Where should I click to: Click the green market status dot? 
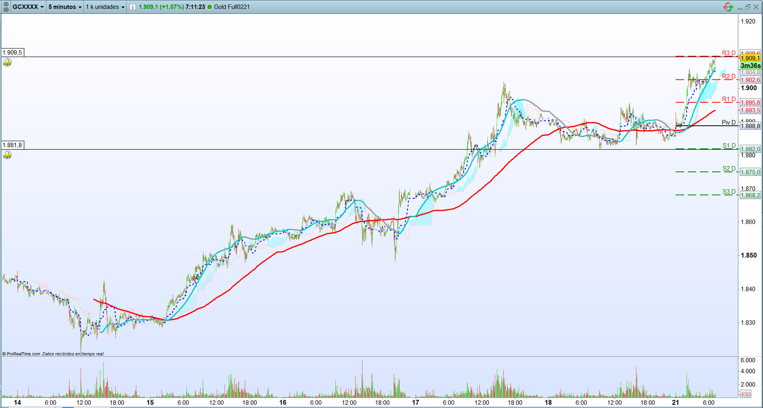(210, 7)
